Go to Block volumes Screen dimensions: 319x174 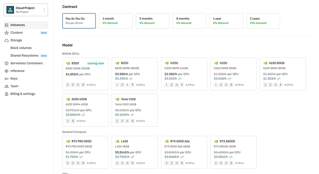tap(21, 48)
